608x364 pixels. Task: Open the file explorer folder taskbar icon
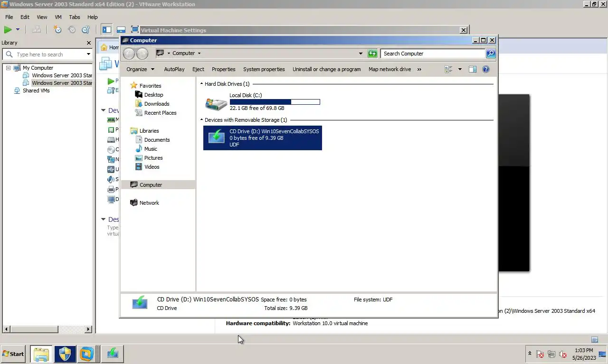41,354
